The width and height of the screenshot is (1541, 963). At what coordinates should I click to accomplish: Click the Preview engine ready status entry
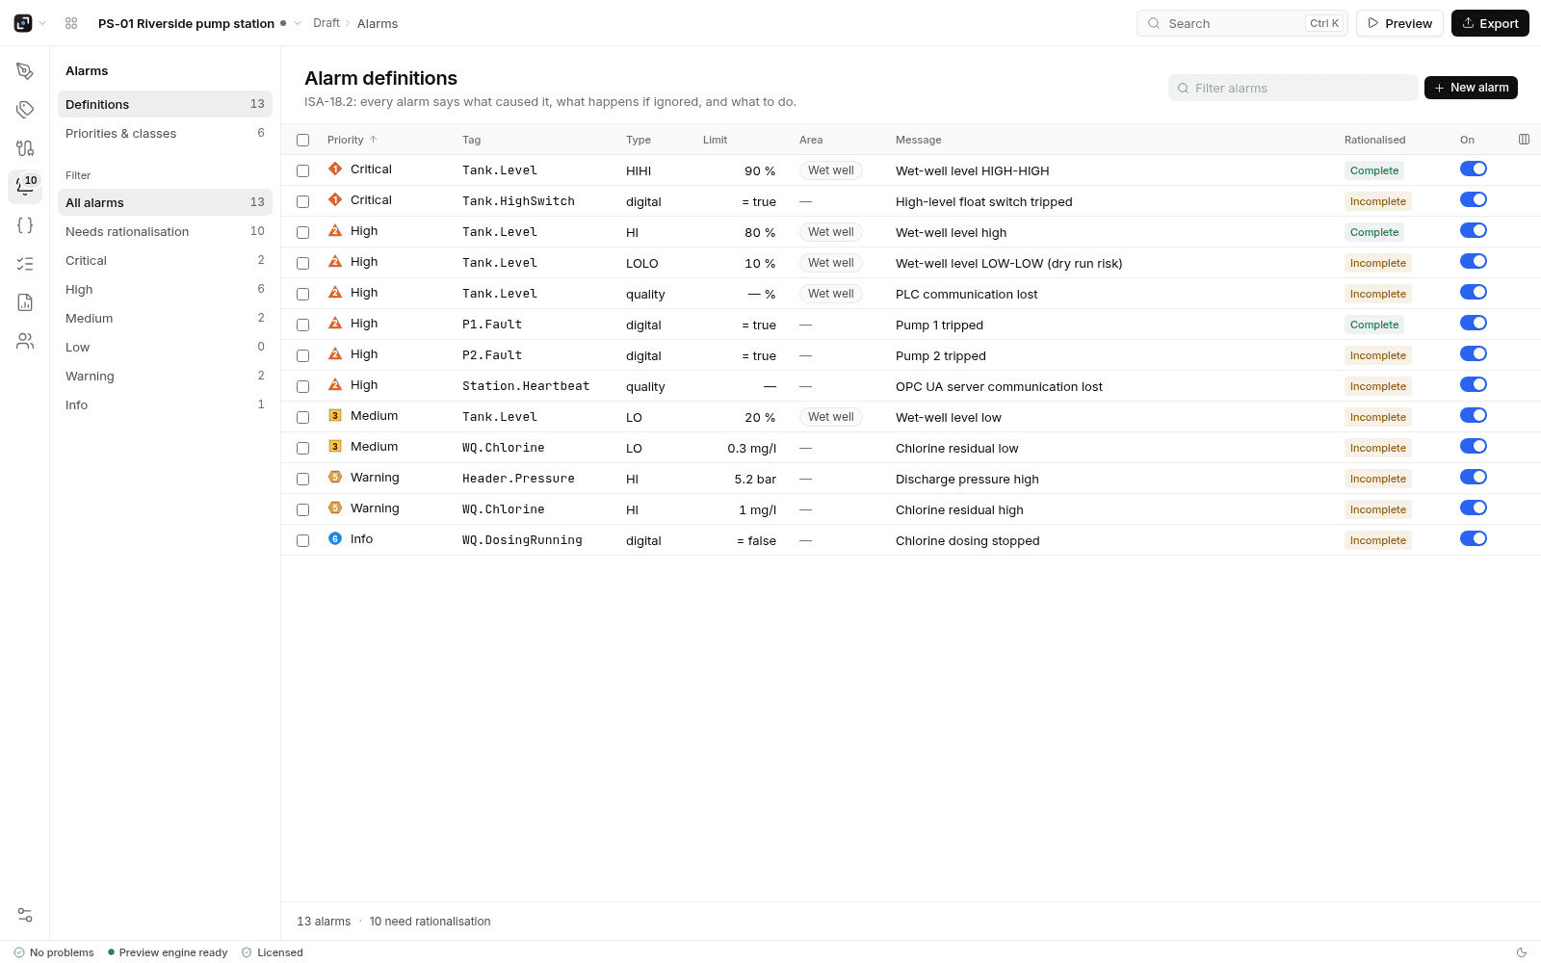click(168, 952)
